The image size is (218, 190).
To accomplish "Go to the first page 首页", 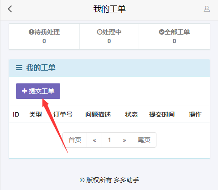I will coord(75,140).
